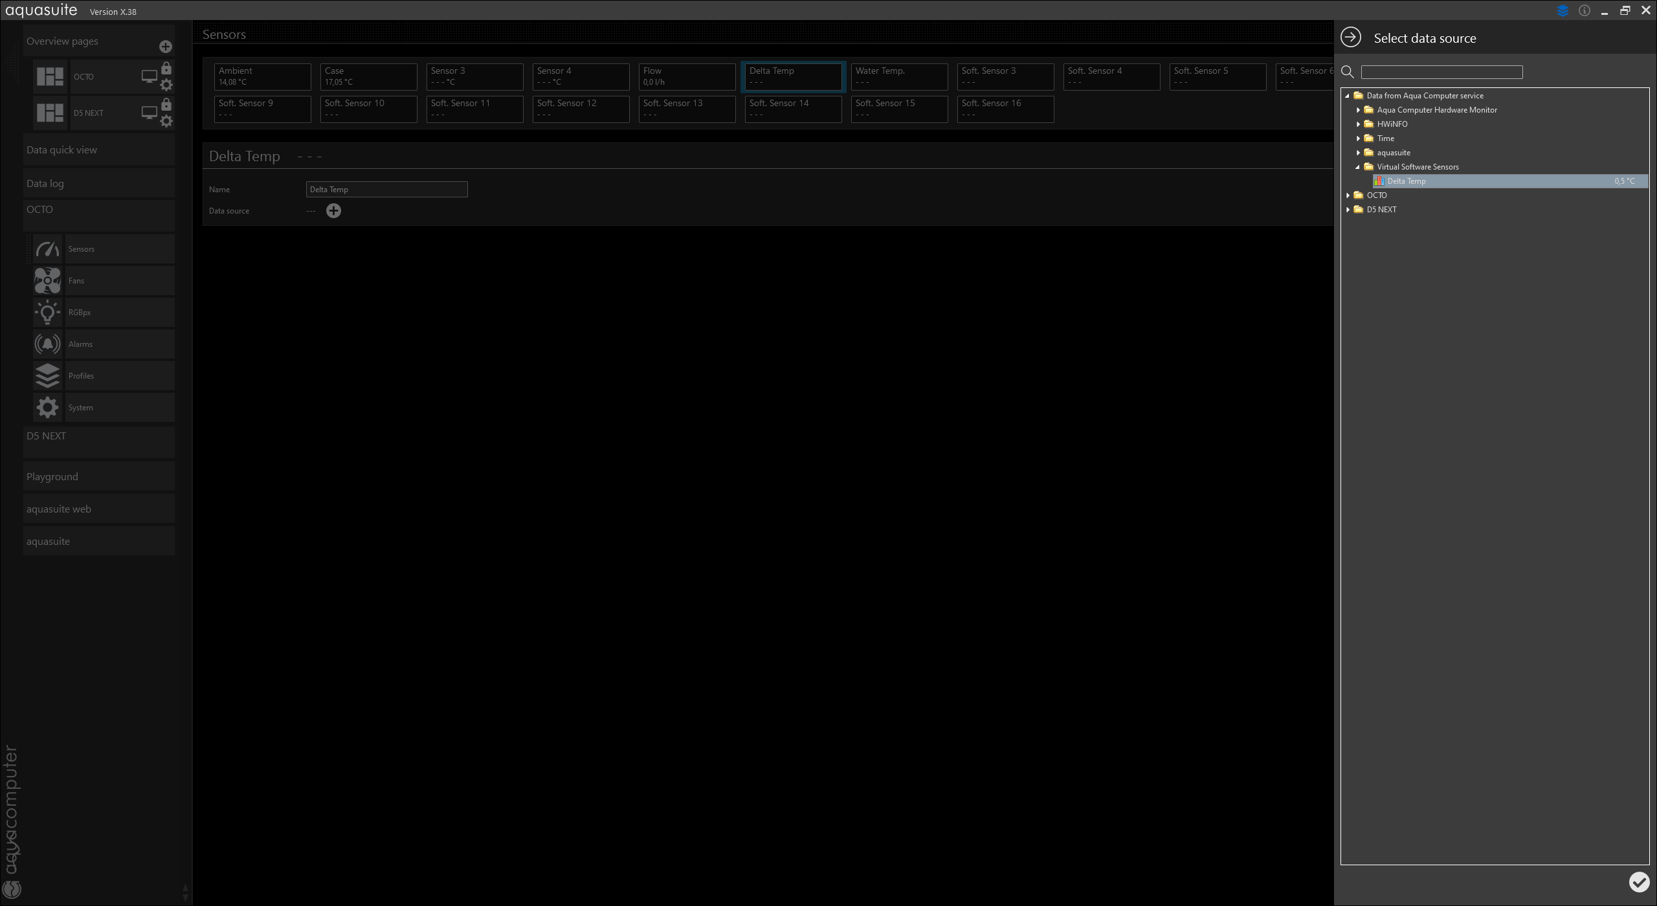Select Delta Temp in data source tree
Screen dimensions: 1657x906
click(1407, 181)
